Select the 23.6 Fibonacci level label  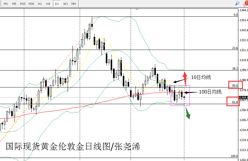235,48
